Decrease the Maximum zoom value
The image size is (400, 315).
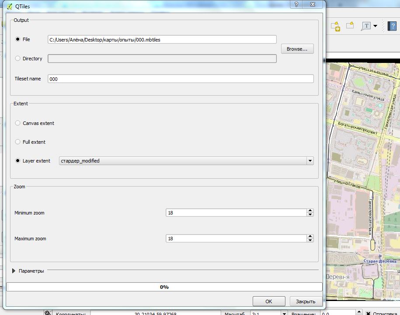[310, 240]
